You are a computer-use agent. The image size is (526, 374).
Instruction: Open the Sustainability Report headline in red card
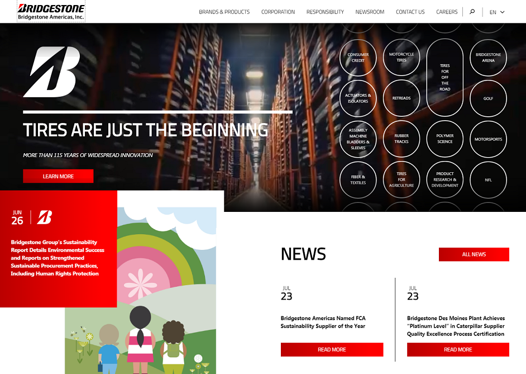tap(58, 258)
